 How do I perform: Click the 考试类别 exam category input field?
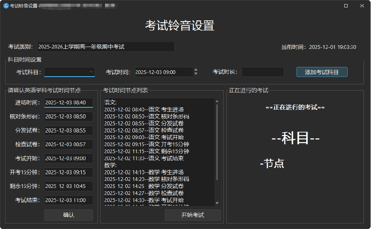click(x=106, y=47)
